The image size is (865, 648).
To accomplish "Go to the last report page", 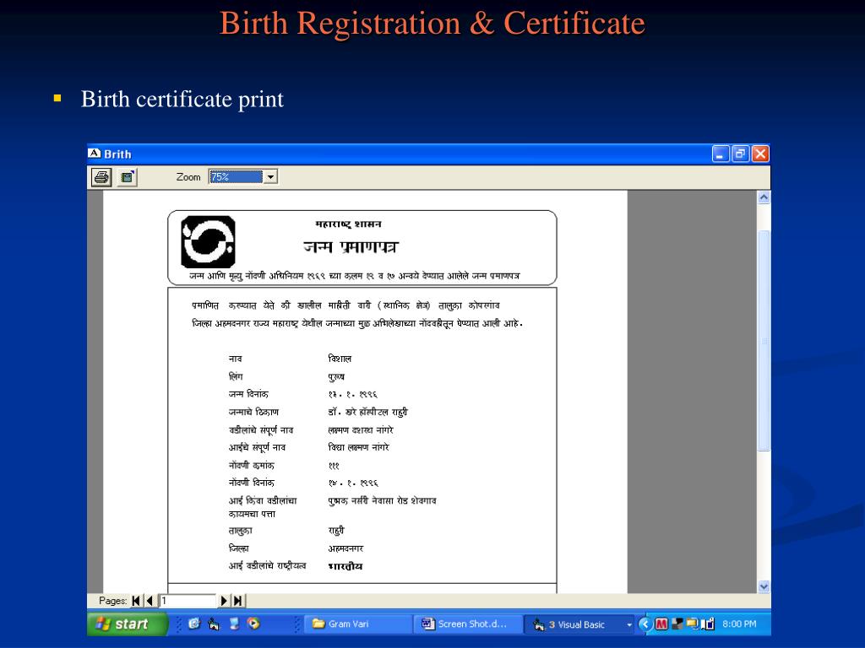I will (x=237, y=601).
